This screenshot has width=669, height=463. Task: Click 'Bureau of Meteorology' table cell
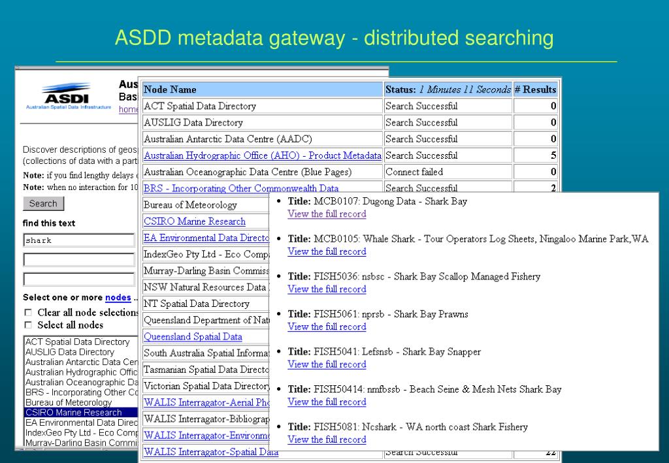206,205
